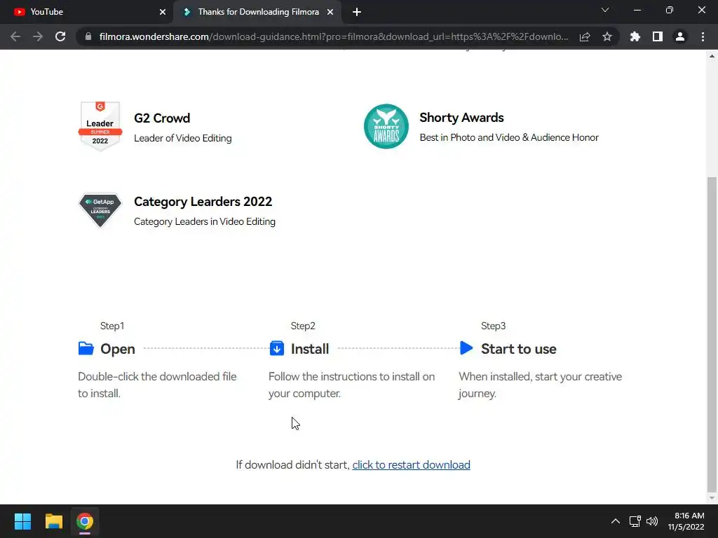Share this page via the share icon
718x538 pixels.
pos(585,36)
